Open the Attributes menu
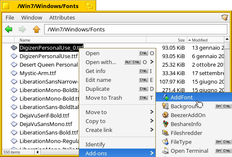This screenshot has width=232, height=157. [x=62, y=17]
